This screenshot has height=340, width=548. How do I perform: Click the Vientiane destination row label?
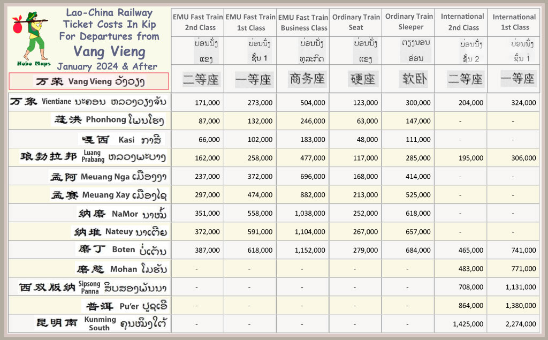pos(88,102)
